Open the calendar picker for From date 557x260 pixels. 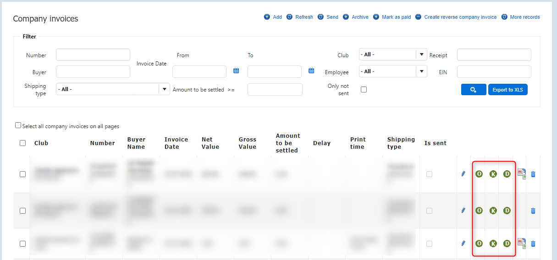tap(236, 71)
